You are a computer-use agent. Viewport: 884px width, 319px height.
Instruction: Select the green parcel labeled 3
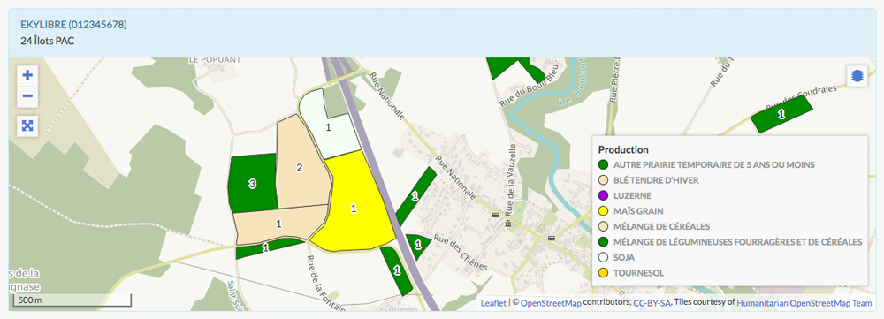(253, 183)
